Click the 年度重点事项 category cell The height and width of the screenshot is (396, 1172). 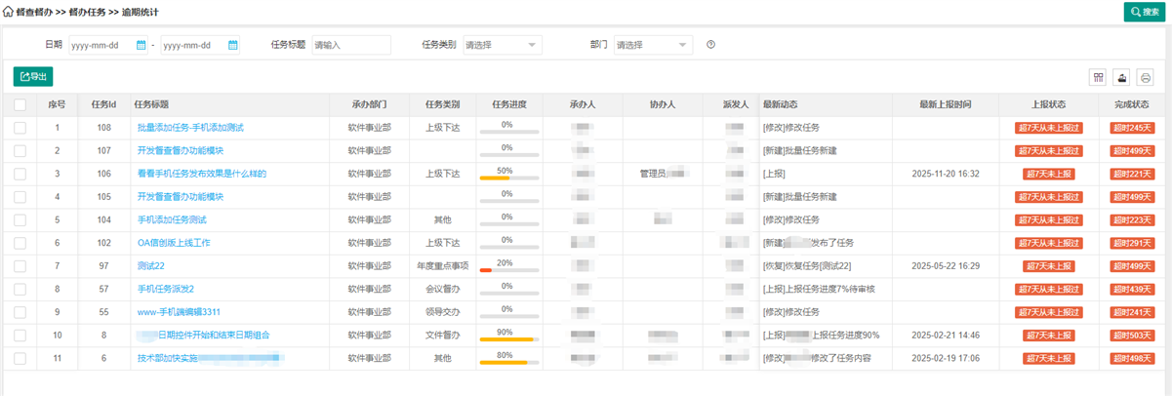tap(442, 265)
